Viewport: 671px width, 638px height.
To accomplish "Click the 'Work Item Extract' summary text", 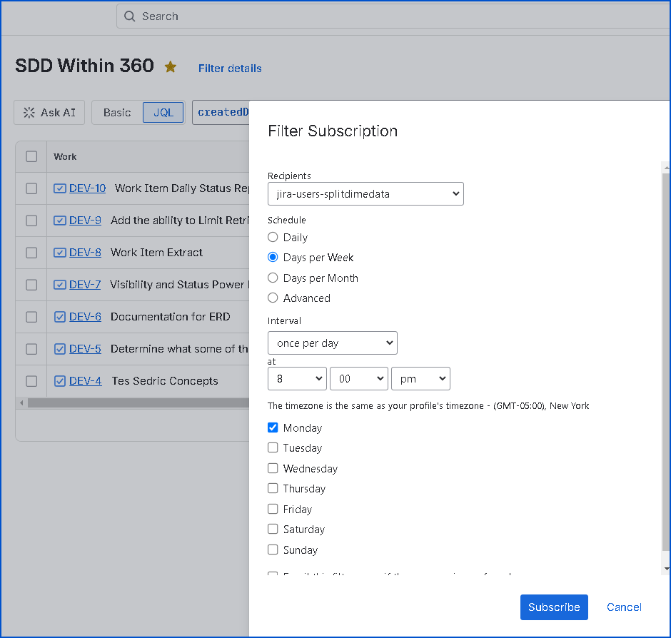I will point(156,253).
